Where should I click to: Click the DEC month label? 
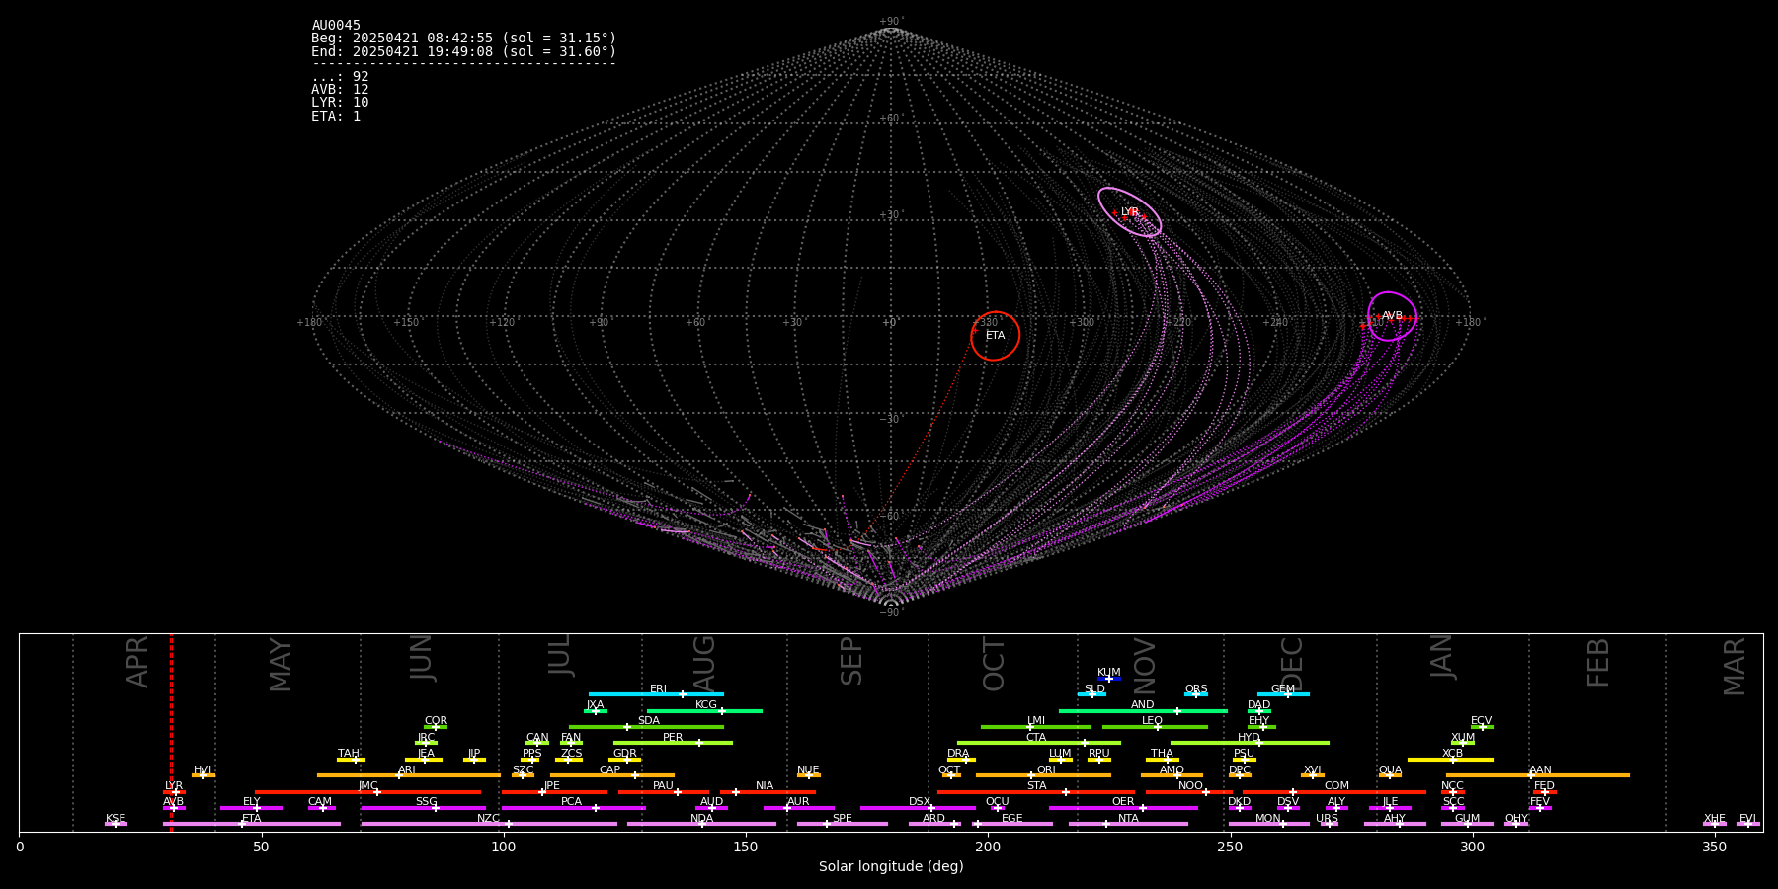tap(1292, 664)
